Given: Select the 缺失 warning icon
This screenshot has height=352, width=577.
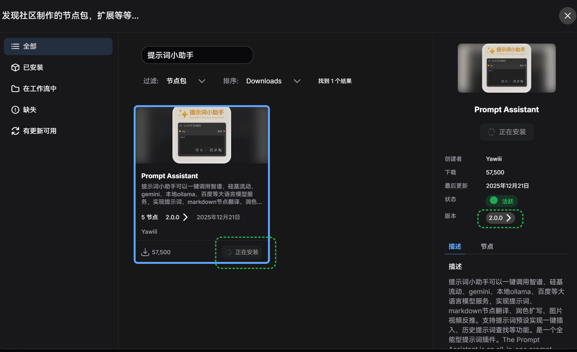Looking at the screenshot, I should pos(15,110).
